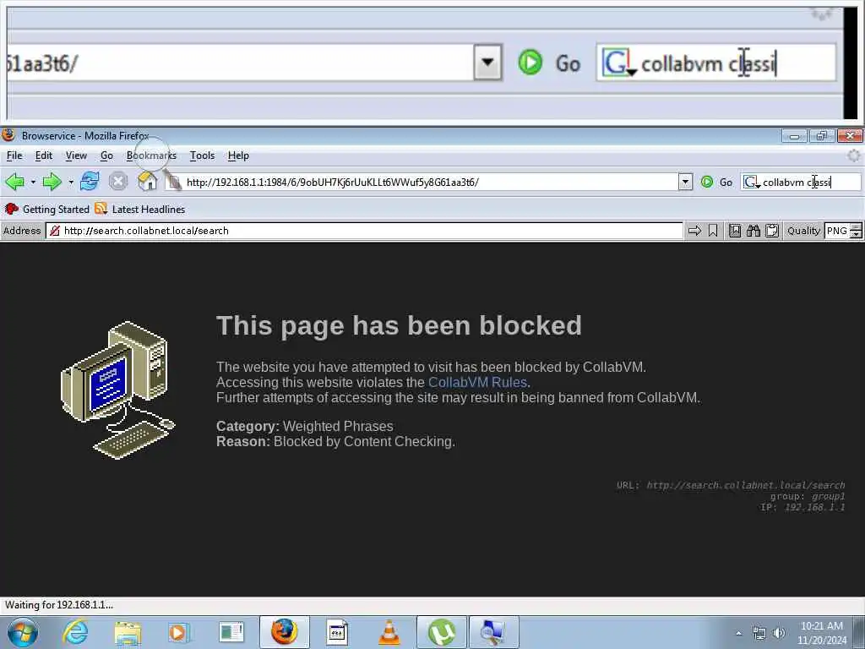The height and width of the screenshot is (649, 865).
Task: Open the Latest Headlines feed bookmark
Action: [139, 210]
